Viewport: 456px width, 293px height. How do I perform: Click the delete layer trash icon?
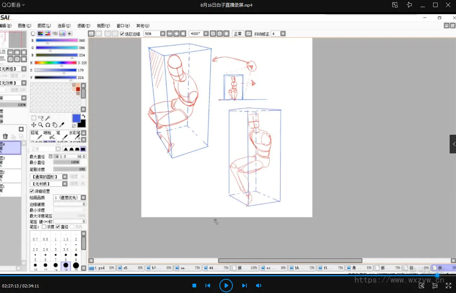click(x=5, y=137)
